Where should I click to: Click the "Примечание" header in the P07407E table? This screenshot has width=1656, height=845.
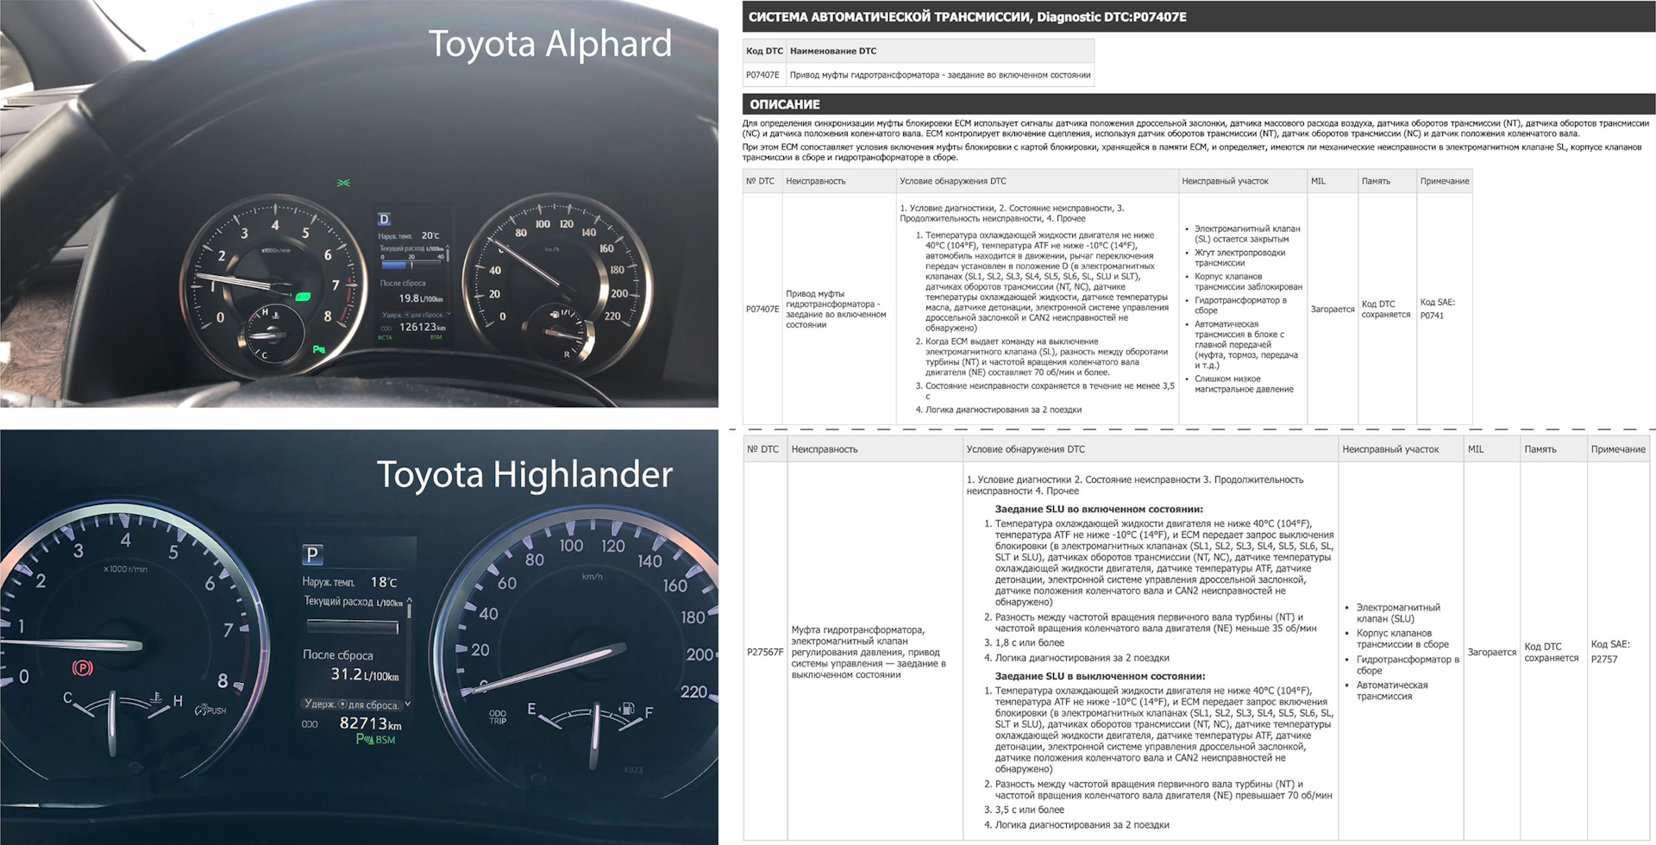(x=1445, y=181)
